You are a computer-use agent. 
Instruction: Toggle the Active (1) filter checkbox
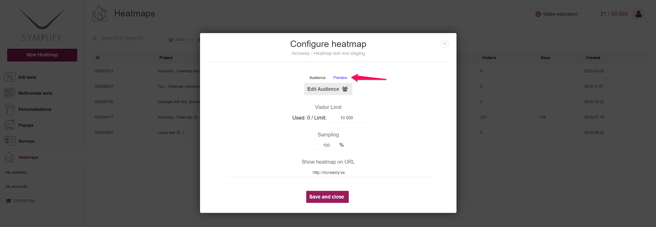click(171, 40)
